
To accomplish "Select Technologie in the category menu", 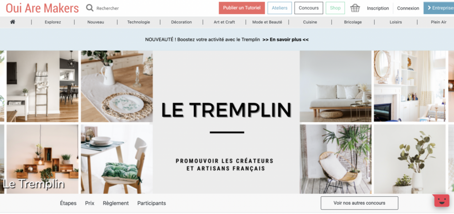I will 139,22.
